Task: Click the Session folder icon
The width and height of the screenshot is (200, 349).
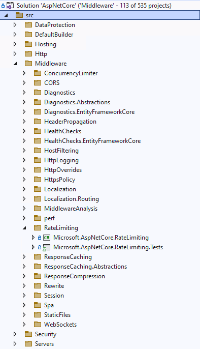Action: pyautogui.click(x=38, y=296)
